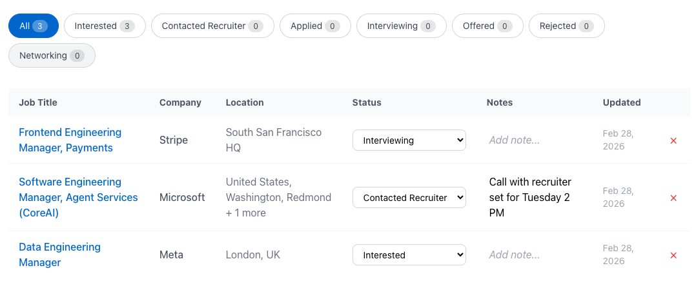
Task: Open Frontend Engineering Manager, Payments job link
Action: point(70,140)
